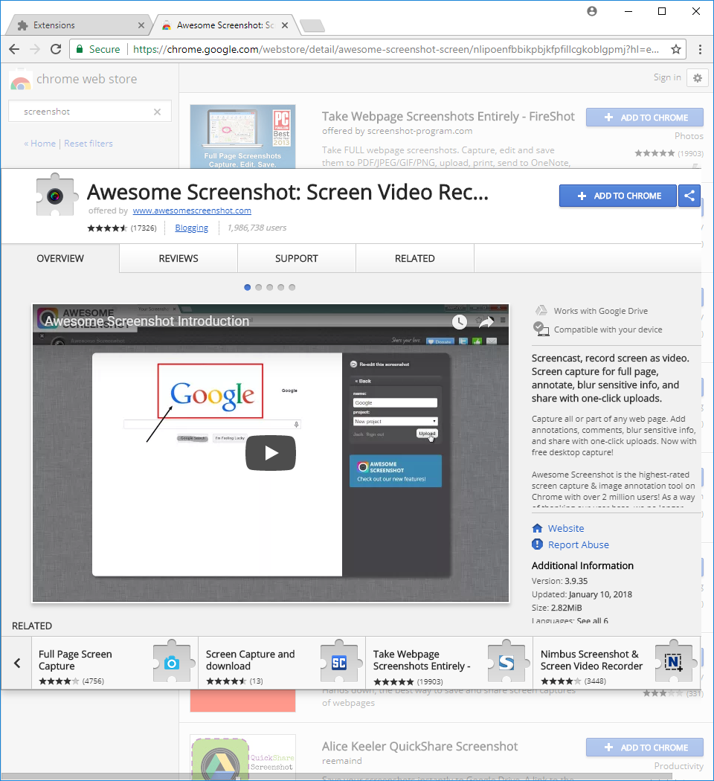The width and height of the screenshot is (714, 781).
Task: Bookmark this page with the star icon
Action: [675, 49]
